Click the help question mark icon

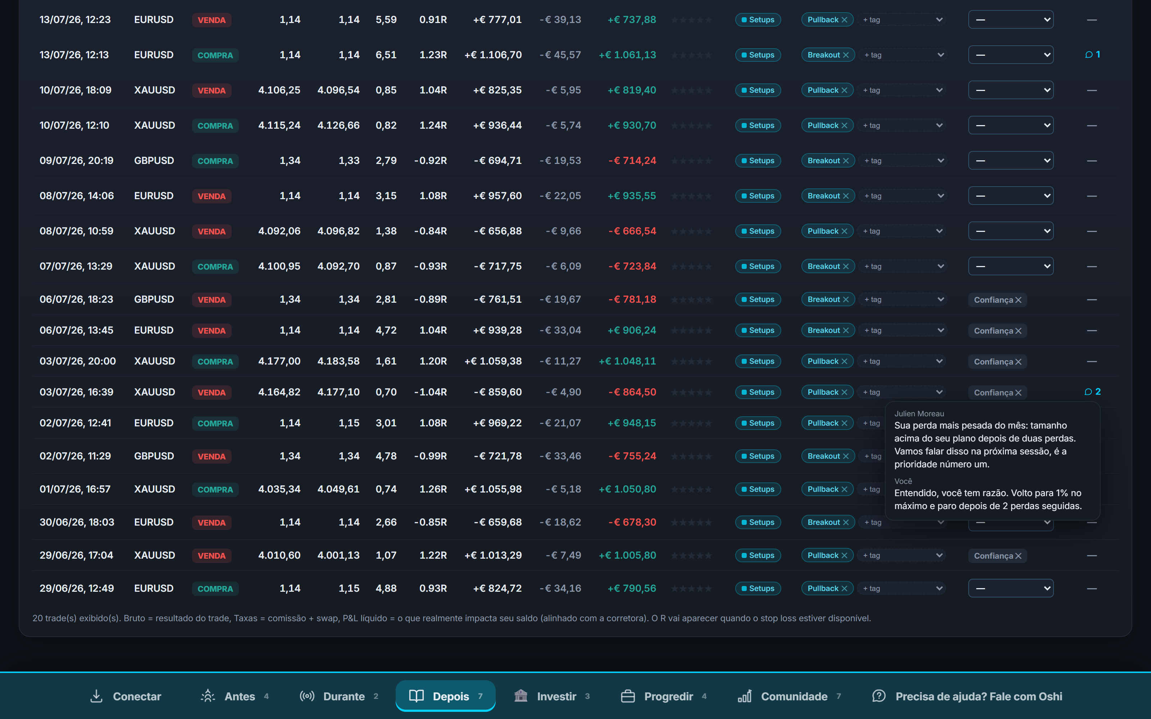coord(879,696)
